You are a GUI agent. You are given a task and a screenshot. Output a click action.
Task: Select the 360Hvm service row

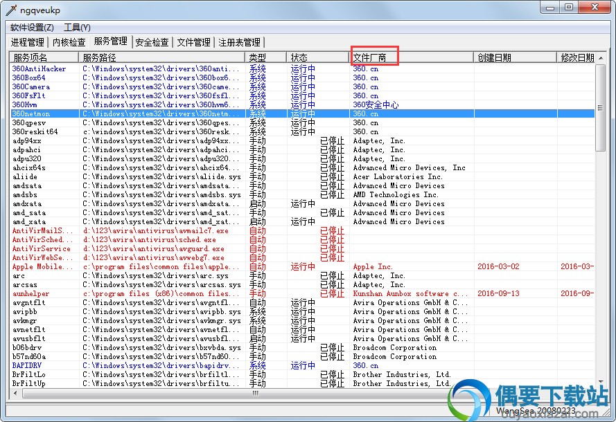[x=303, y=104]
